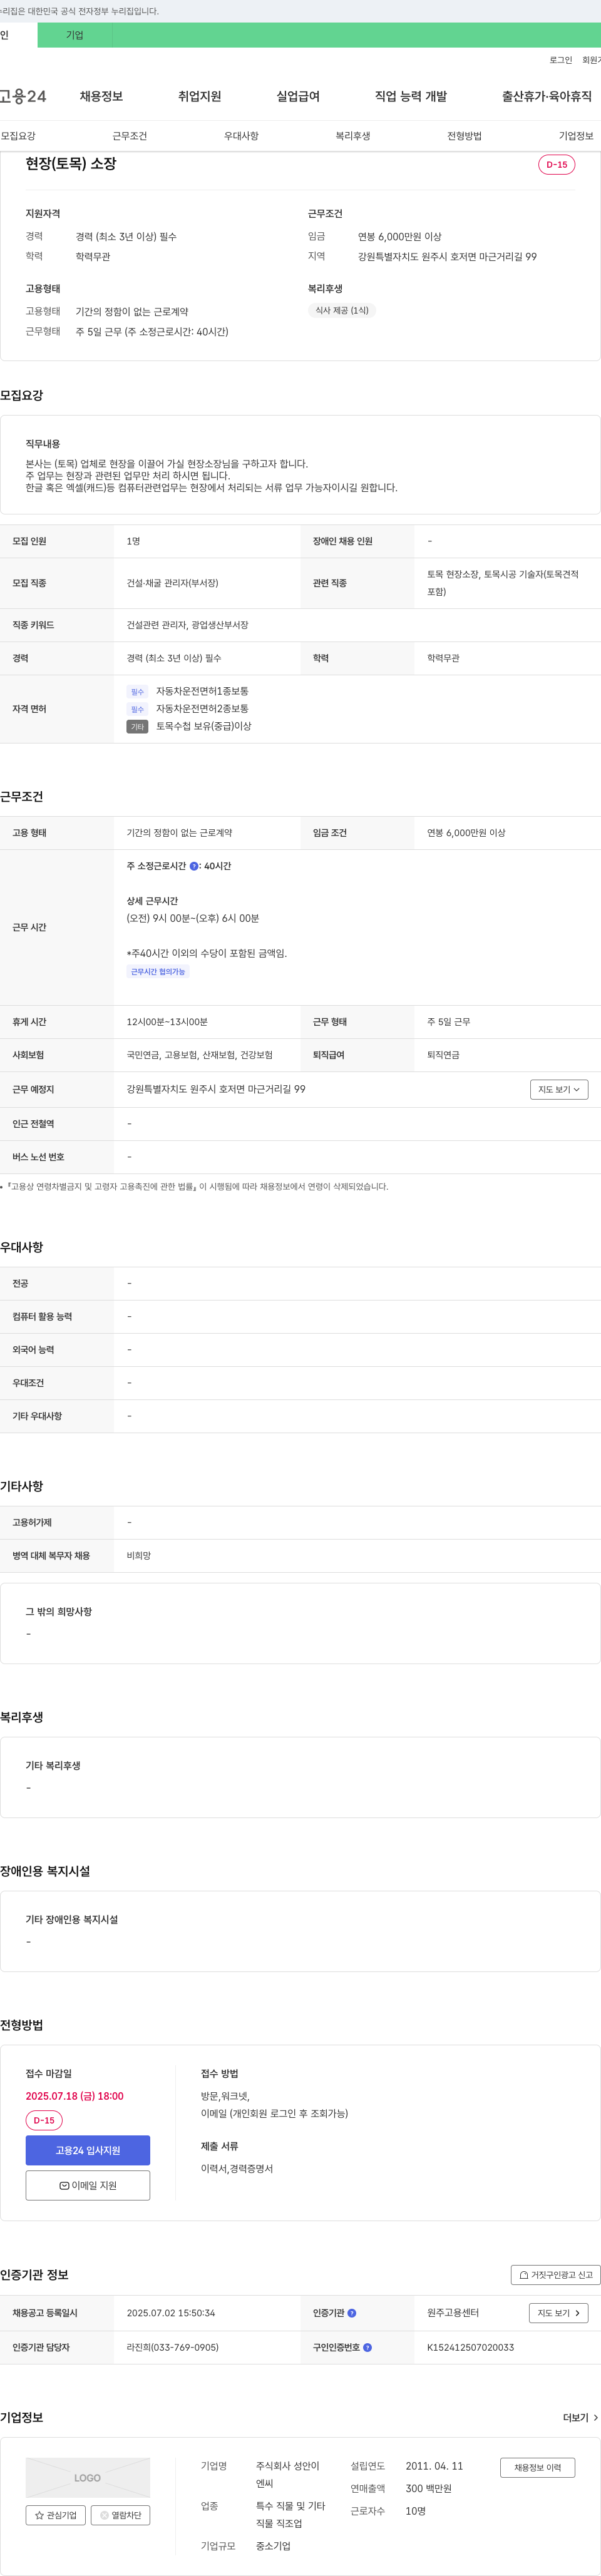The height and width of the screenshot is (2576, 601).
Task: Click the D-15 badge under 접수 마감일
Action: point(44,2120)
